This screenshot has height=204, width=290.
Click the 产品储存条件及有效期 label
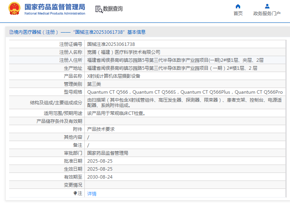59,121
